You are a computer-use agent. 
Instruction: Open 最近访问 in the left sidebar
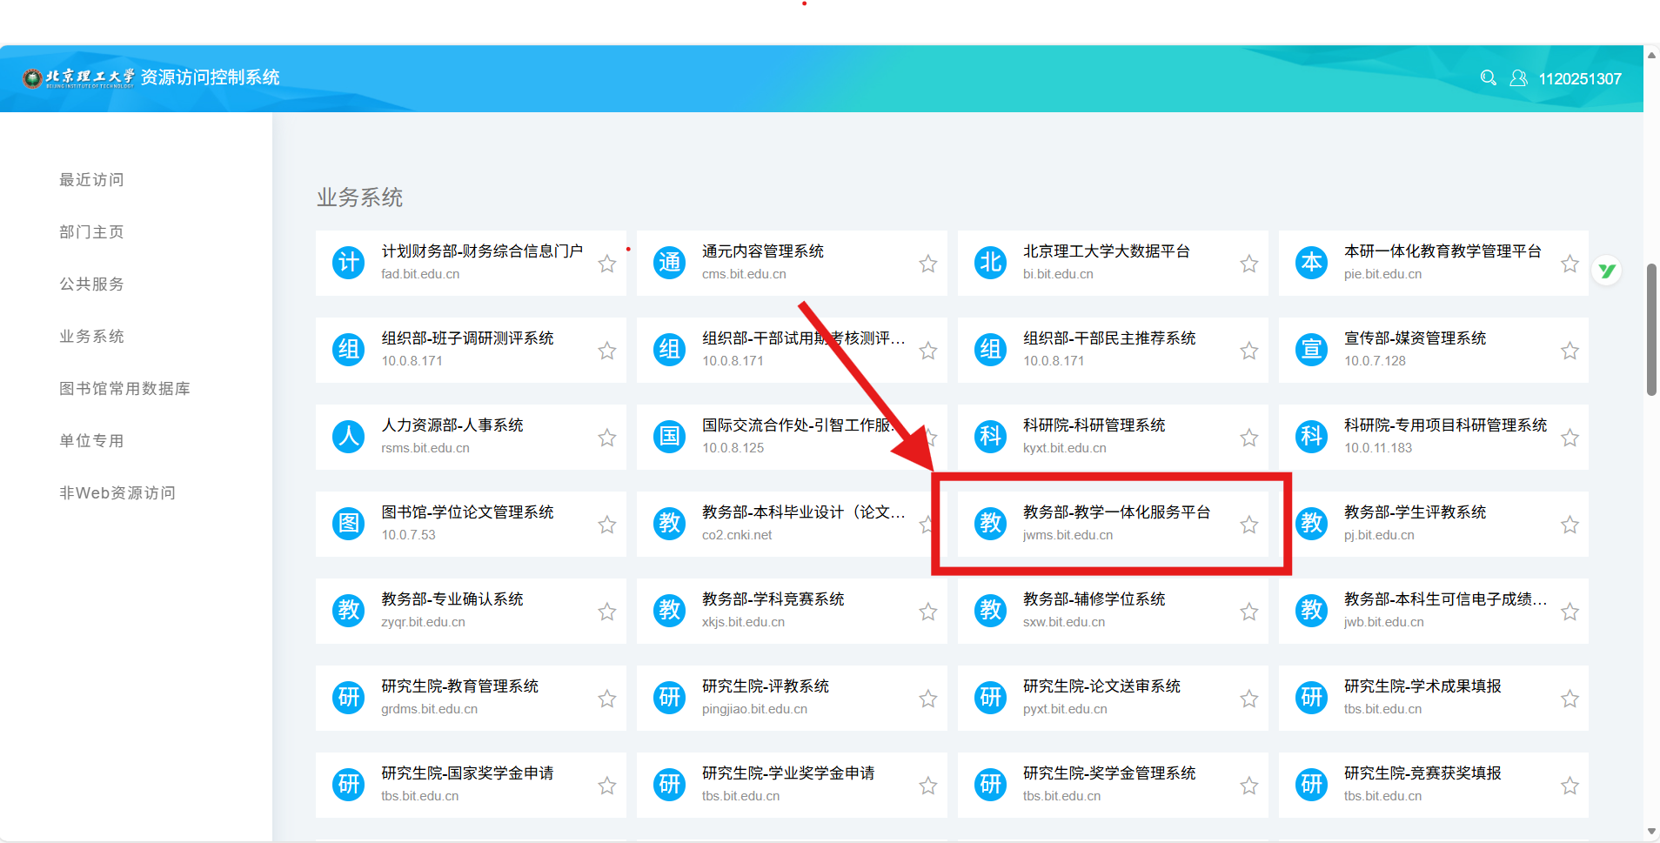(x=91, y=180)
